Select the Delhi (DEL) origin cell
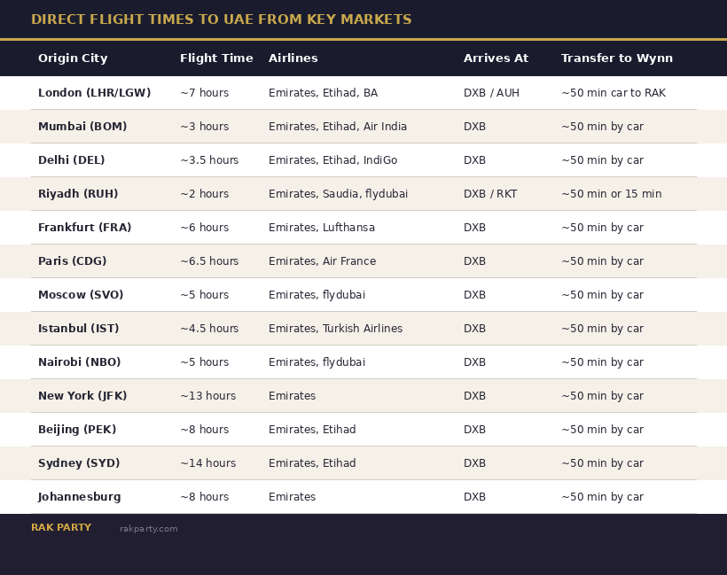The image size is (727, 575). 71,160
